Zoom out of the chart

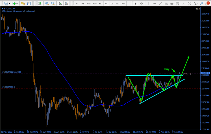click(x=53, y=3)
